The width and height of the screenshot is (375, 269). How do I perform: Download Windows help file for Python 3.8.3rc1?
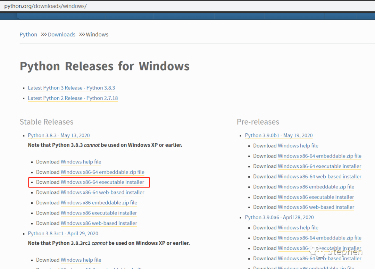click(81, 260)
